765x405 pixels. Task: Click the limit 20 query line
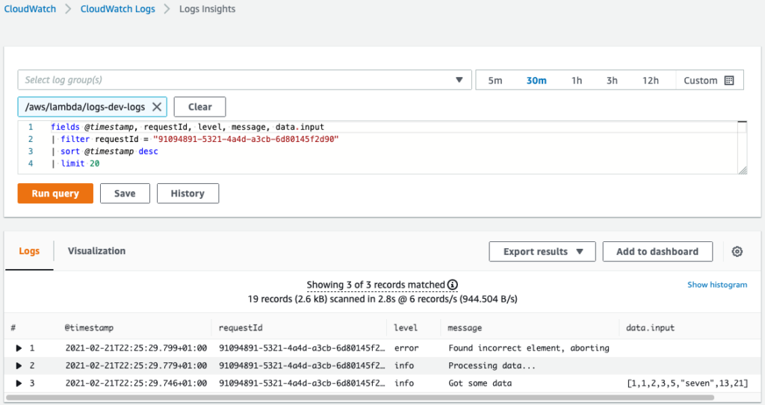pos(75,164)
